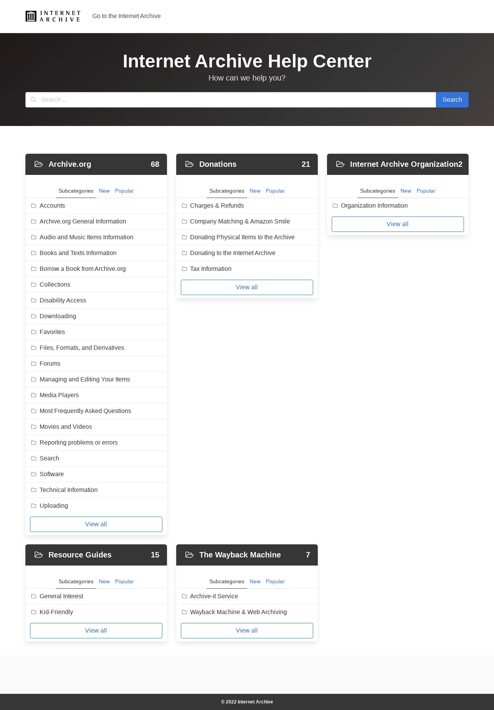Image resolution: width=494 pixels, height=710 pixels.
Task: Click folder icon next to Technical Information
Action: point(33,490)
